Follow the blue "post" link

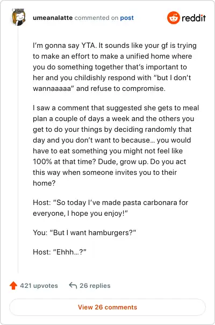pyautogui.click(x=127, y=18)
